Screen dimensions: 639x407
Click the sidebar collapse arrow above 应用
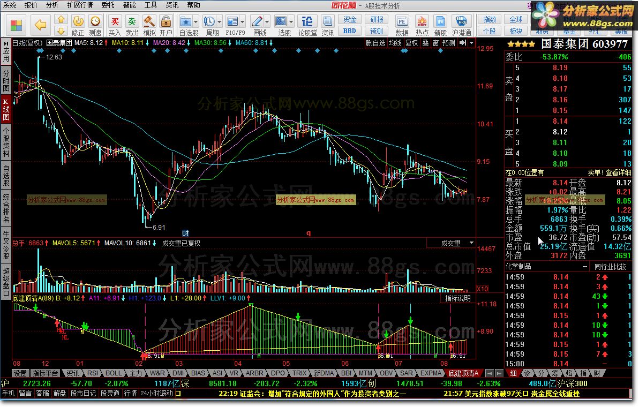[x=6, y=43]
